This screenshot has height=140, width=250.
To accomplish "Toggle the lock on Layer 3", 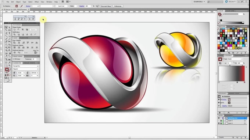I will pyautogui.click(x=221, y=121).
